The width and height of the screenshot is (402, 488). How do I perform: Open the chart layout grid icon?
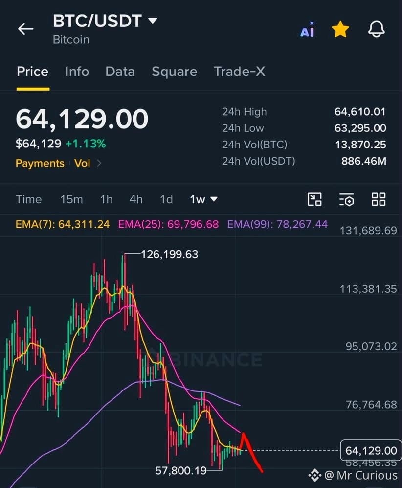[379, 199]
